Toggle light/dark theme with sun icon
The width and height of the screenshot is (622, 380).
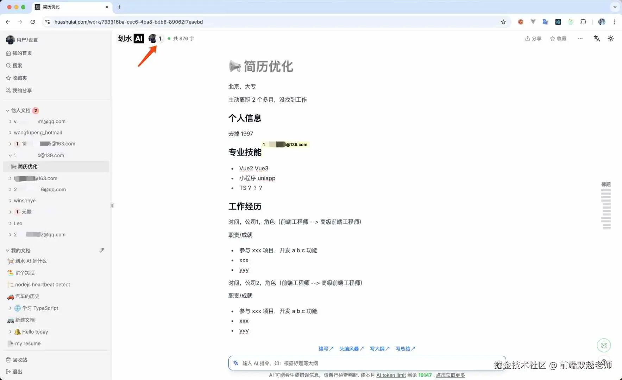(611, 39)
